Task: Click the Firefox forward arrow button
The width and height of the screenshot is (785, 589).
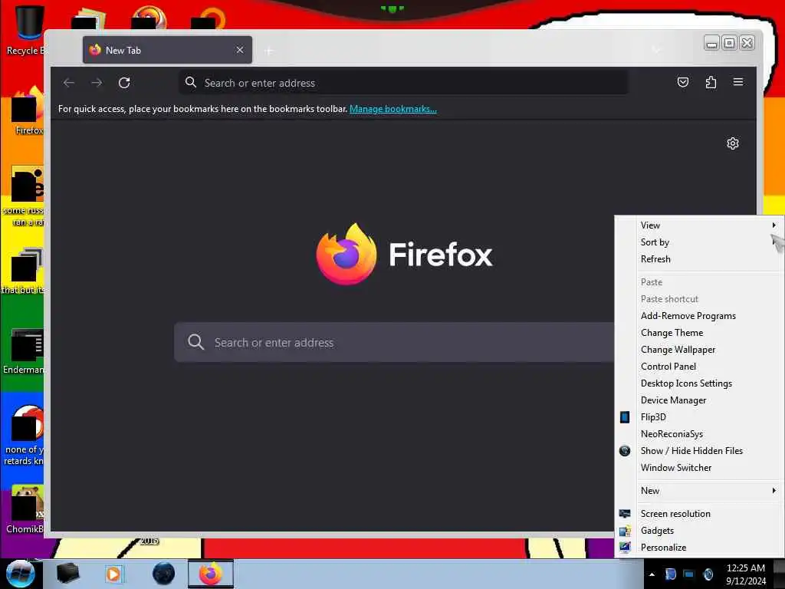Action: 97,83
